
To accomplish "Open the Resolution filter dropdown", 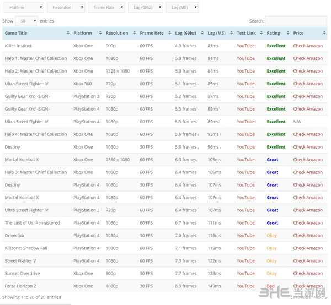I will point(66,7).
